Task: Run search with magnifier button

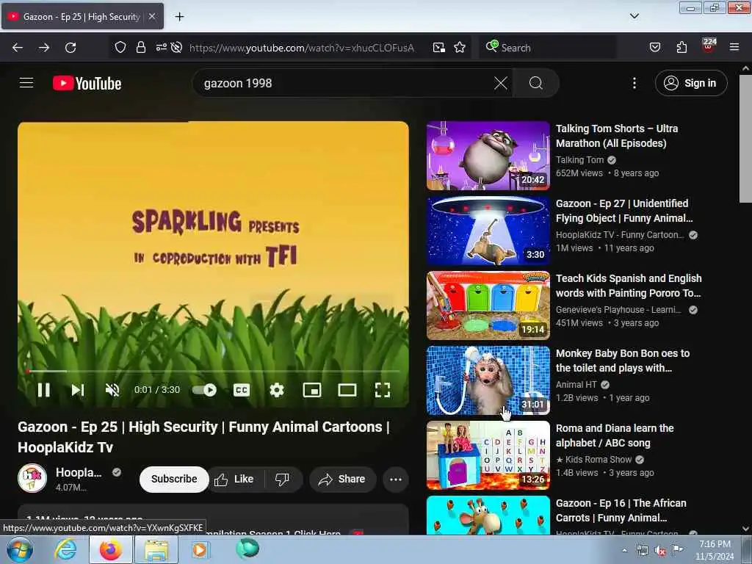Action: 535,83
